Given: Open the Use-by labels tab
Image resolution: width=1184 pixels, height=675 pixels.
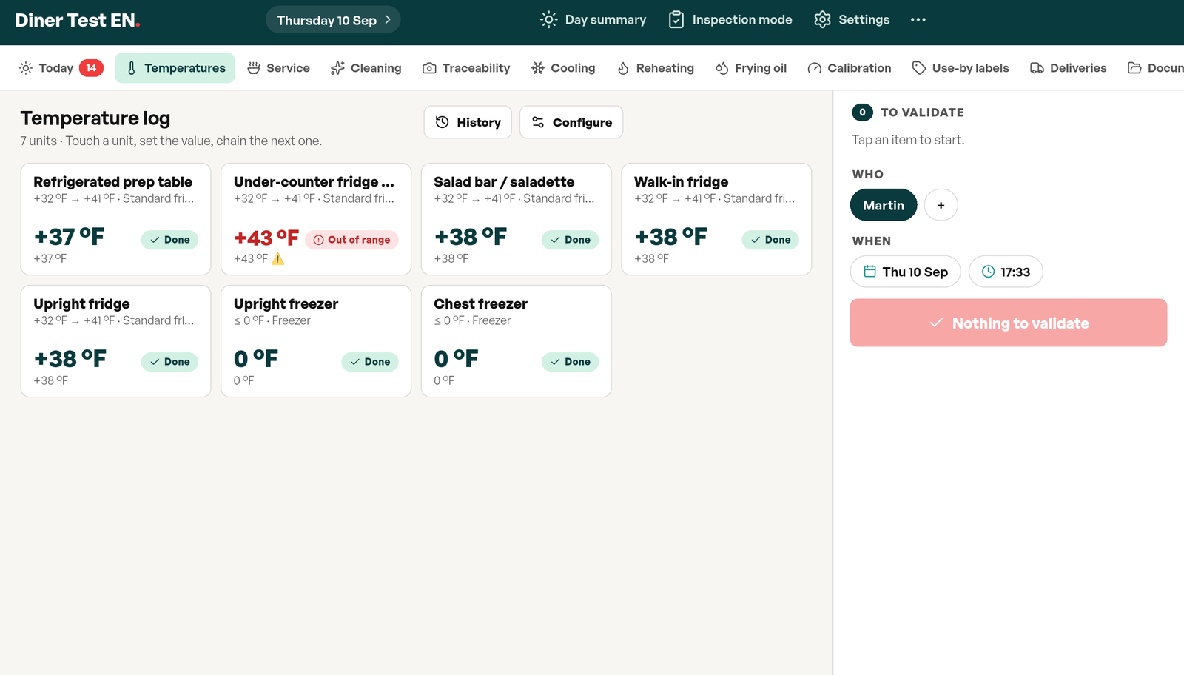Looking at the screenshot, I should click(x=961, y=68).
